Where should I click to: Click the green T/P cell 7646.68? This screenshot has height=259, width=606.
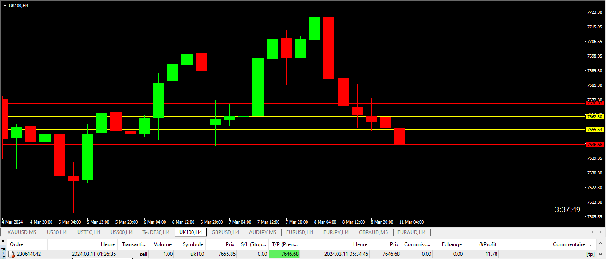click(284, 254)
